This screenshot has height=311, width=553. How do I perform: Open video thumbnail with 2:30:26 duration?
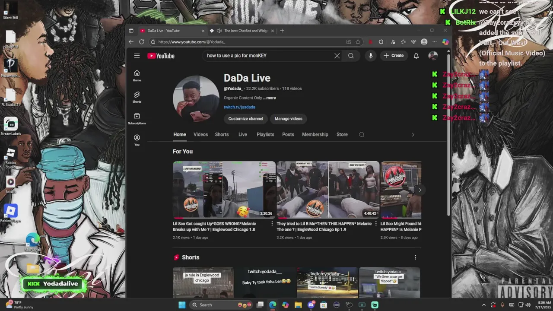pos(224,190)
